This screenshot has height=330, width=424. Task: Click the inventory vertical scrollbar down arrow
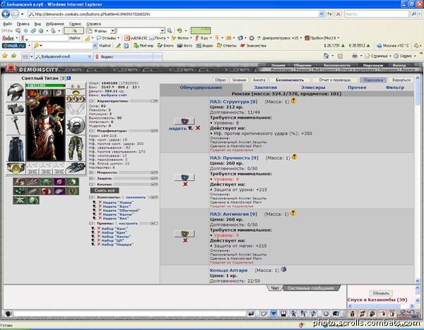click(418, 281)
